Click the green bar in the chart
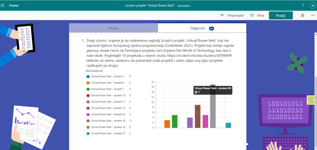The image size is (317, 150). [175, 121]
